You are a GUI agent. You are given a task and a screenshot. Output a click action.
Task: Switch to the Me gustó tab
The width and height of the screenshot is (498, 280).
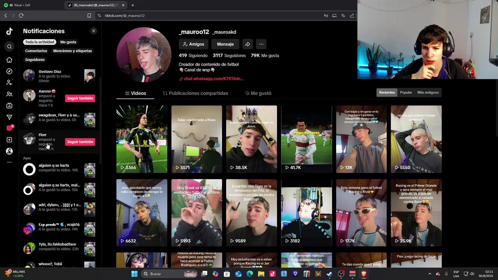258,93
